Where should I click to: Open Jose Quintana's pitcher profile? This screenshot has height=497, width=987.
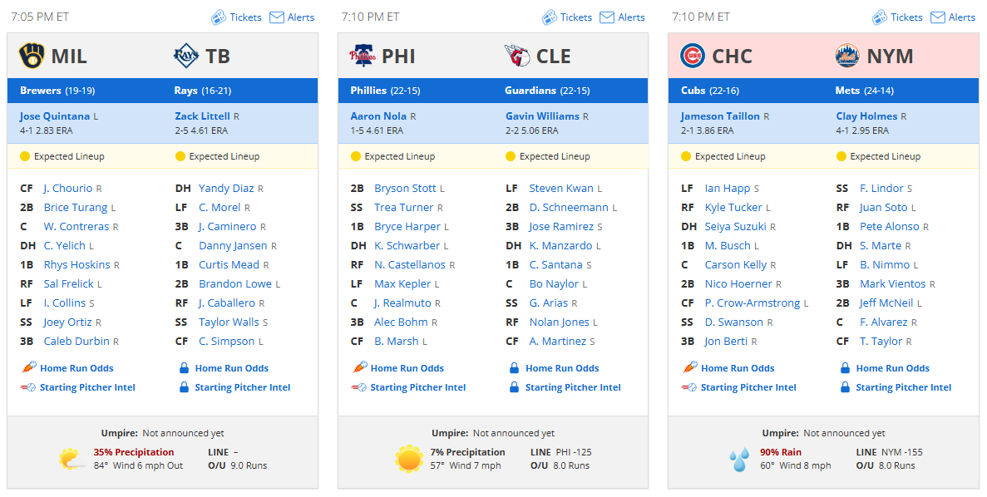[x=55, y=116]
